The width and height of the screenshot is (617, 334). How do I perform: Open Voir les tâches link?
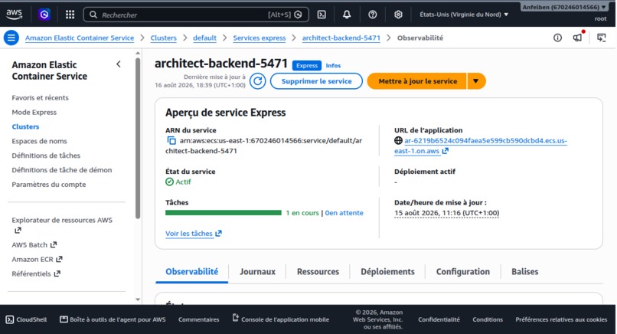point(189,233)
